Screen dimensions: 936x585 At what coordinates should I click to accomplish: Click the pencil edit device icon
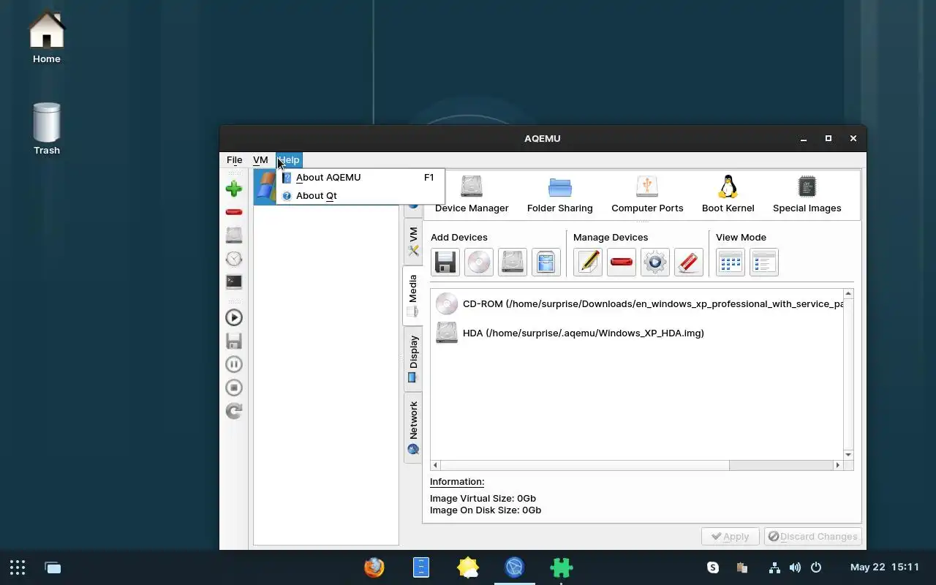588,263
